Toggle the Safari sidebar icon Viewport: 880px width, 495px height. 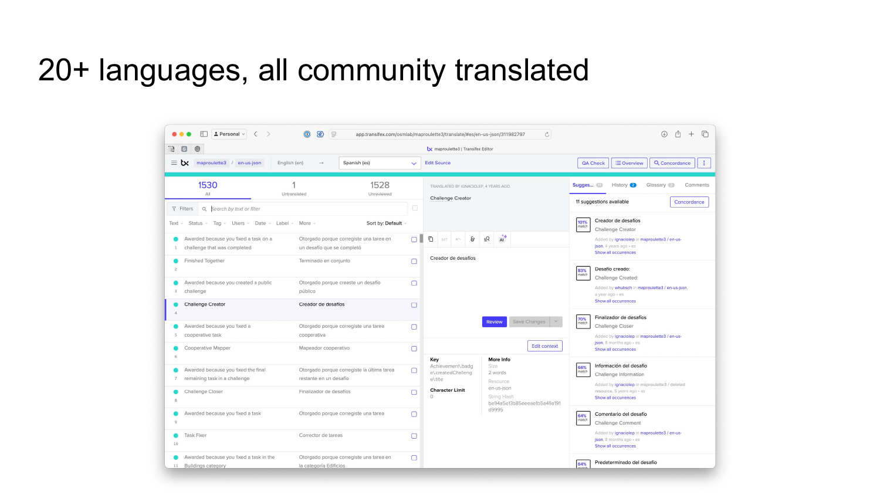coord(204,134)
